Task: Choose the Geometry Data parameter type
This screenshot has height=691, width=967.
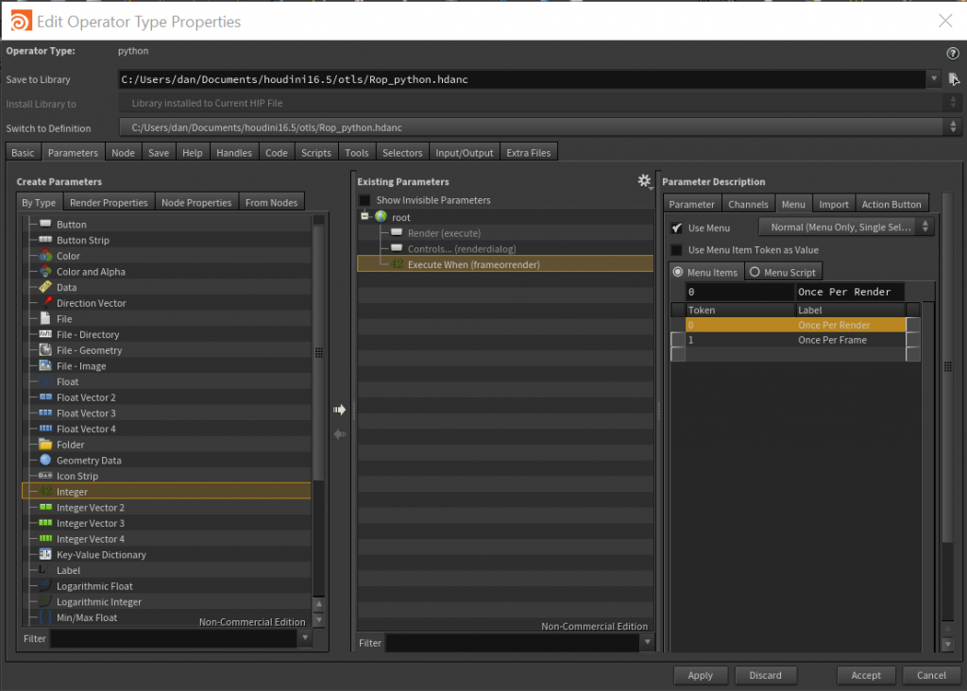Action: coord(89,461)
